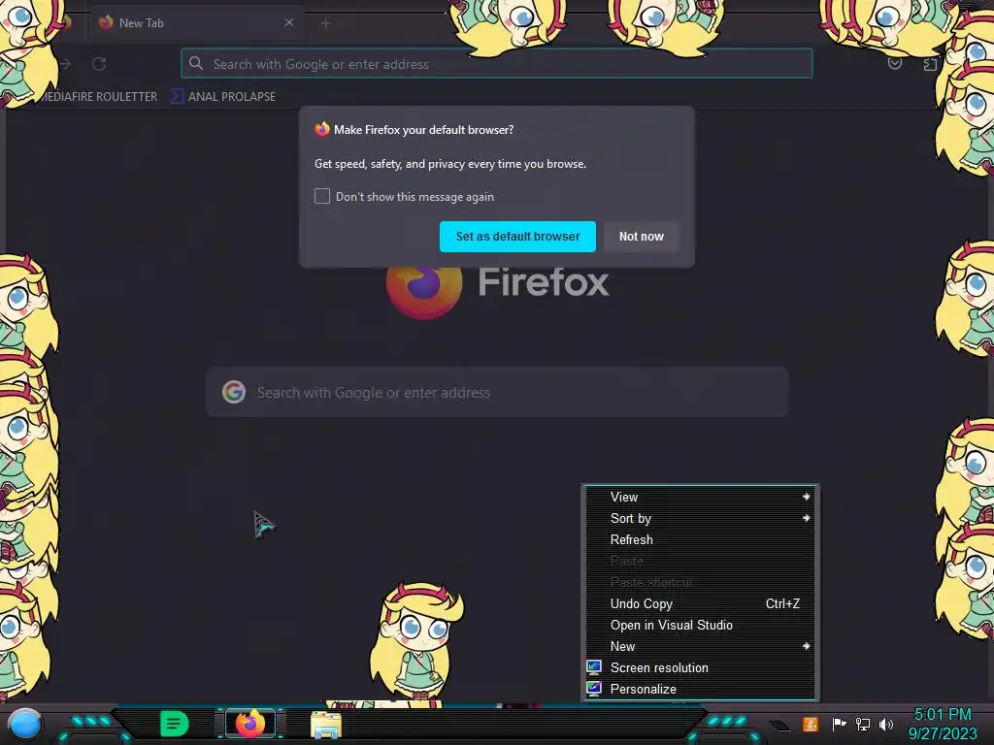Expand the View submenu
This screenshot has height=745, width=994.
coord(700,498)
